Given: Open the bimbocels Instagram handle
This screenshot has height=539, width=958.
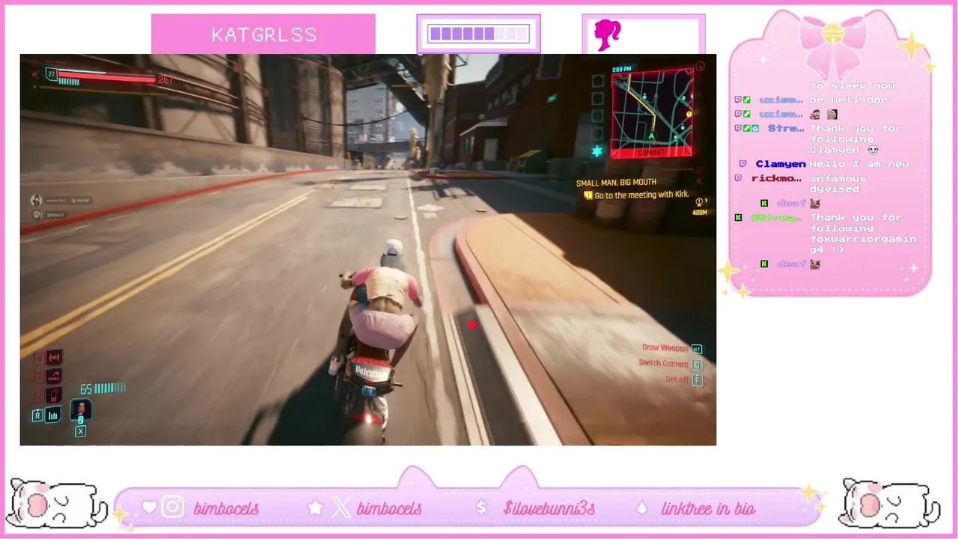Looking at the screenshot, I should (226, 509).
